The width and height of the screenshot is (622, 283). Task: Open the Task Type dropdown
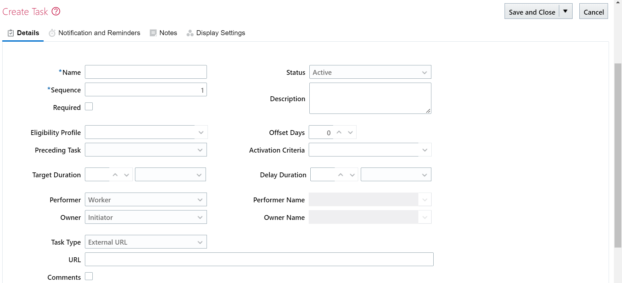146,242
